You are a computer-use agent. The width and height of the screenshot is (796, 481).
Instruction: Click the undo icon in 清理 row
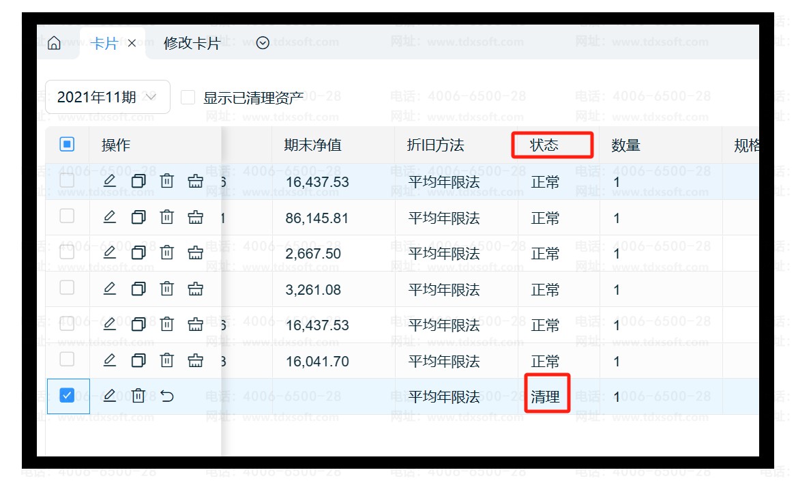tap(167, 396)
